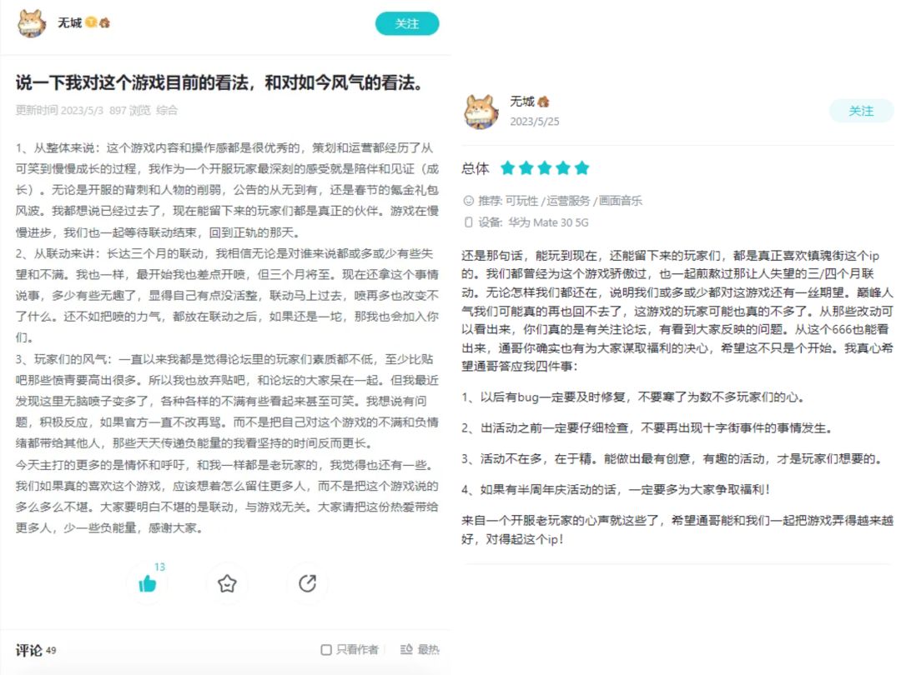Click the badge icon beside the review's 无城 username
The height and width of the screenshot is (675, 901).
pos(543,102)
